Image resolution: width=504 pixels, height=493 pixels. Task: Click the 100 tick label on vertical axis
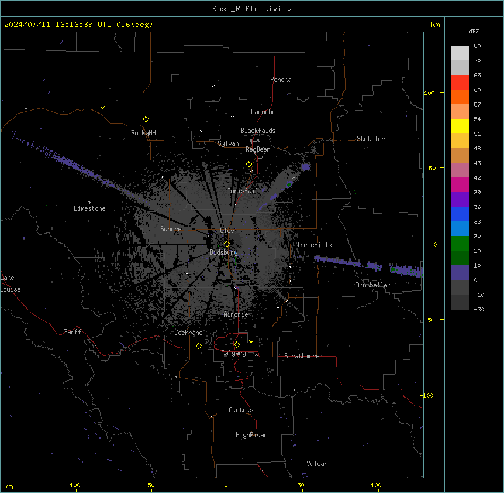point(429,93)
